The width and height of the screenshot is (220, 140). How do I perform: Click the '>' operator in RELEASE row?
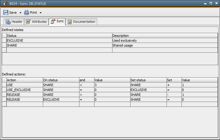(x=87, y=95)
